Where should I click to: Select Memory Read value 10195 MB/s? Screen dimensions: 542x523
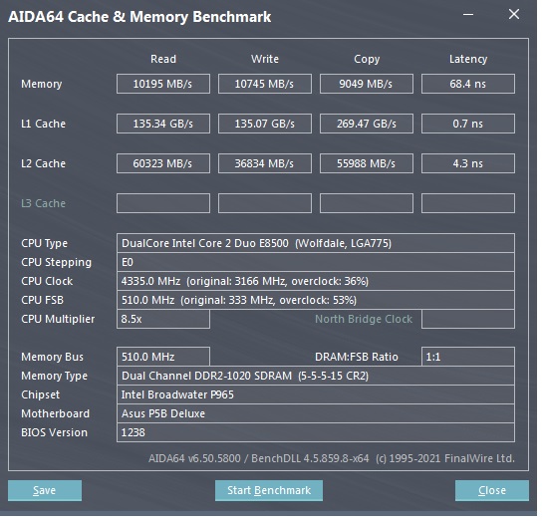(163, 84)
